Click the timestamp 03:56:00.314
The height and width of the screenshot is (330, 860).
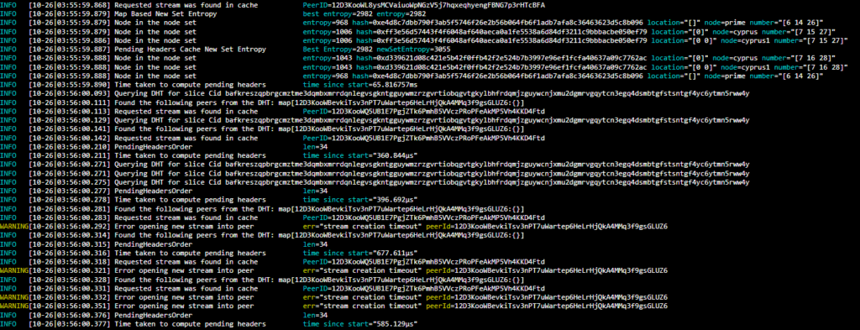pos(69,234)
